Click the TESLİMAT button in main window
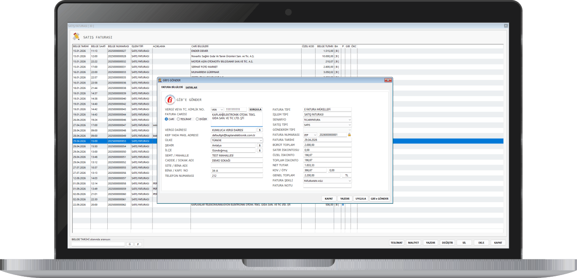Image resolution: width=577 pixels, height=278 pixels. click(397, 243)
